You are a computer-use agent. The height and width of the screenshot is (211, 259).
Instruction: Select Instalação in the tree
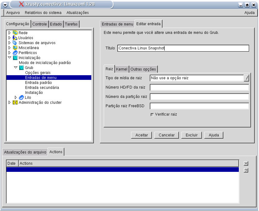pyautogui.click(x=34, y=93)
